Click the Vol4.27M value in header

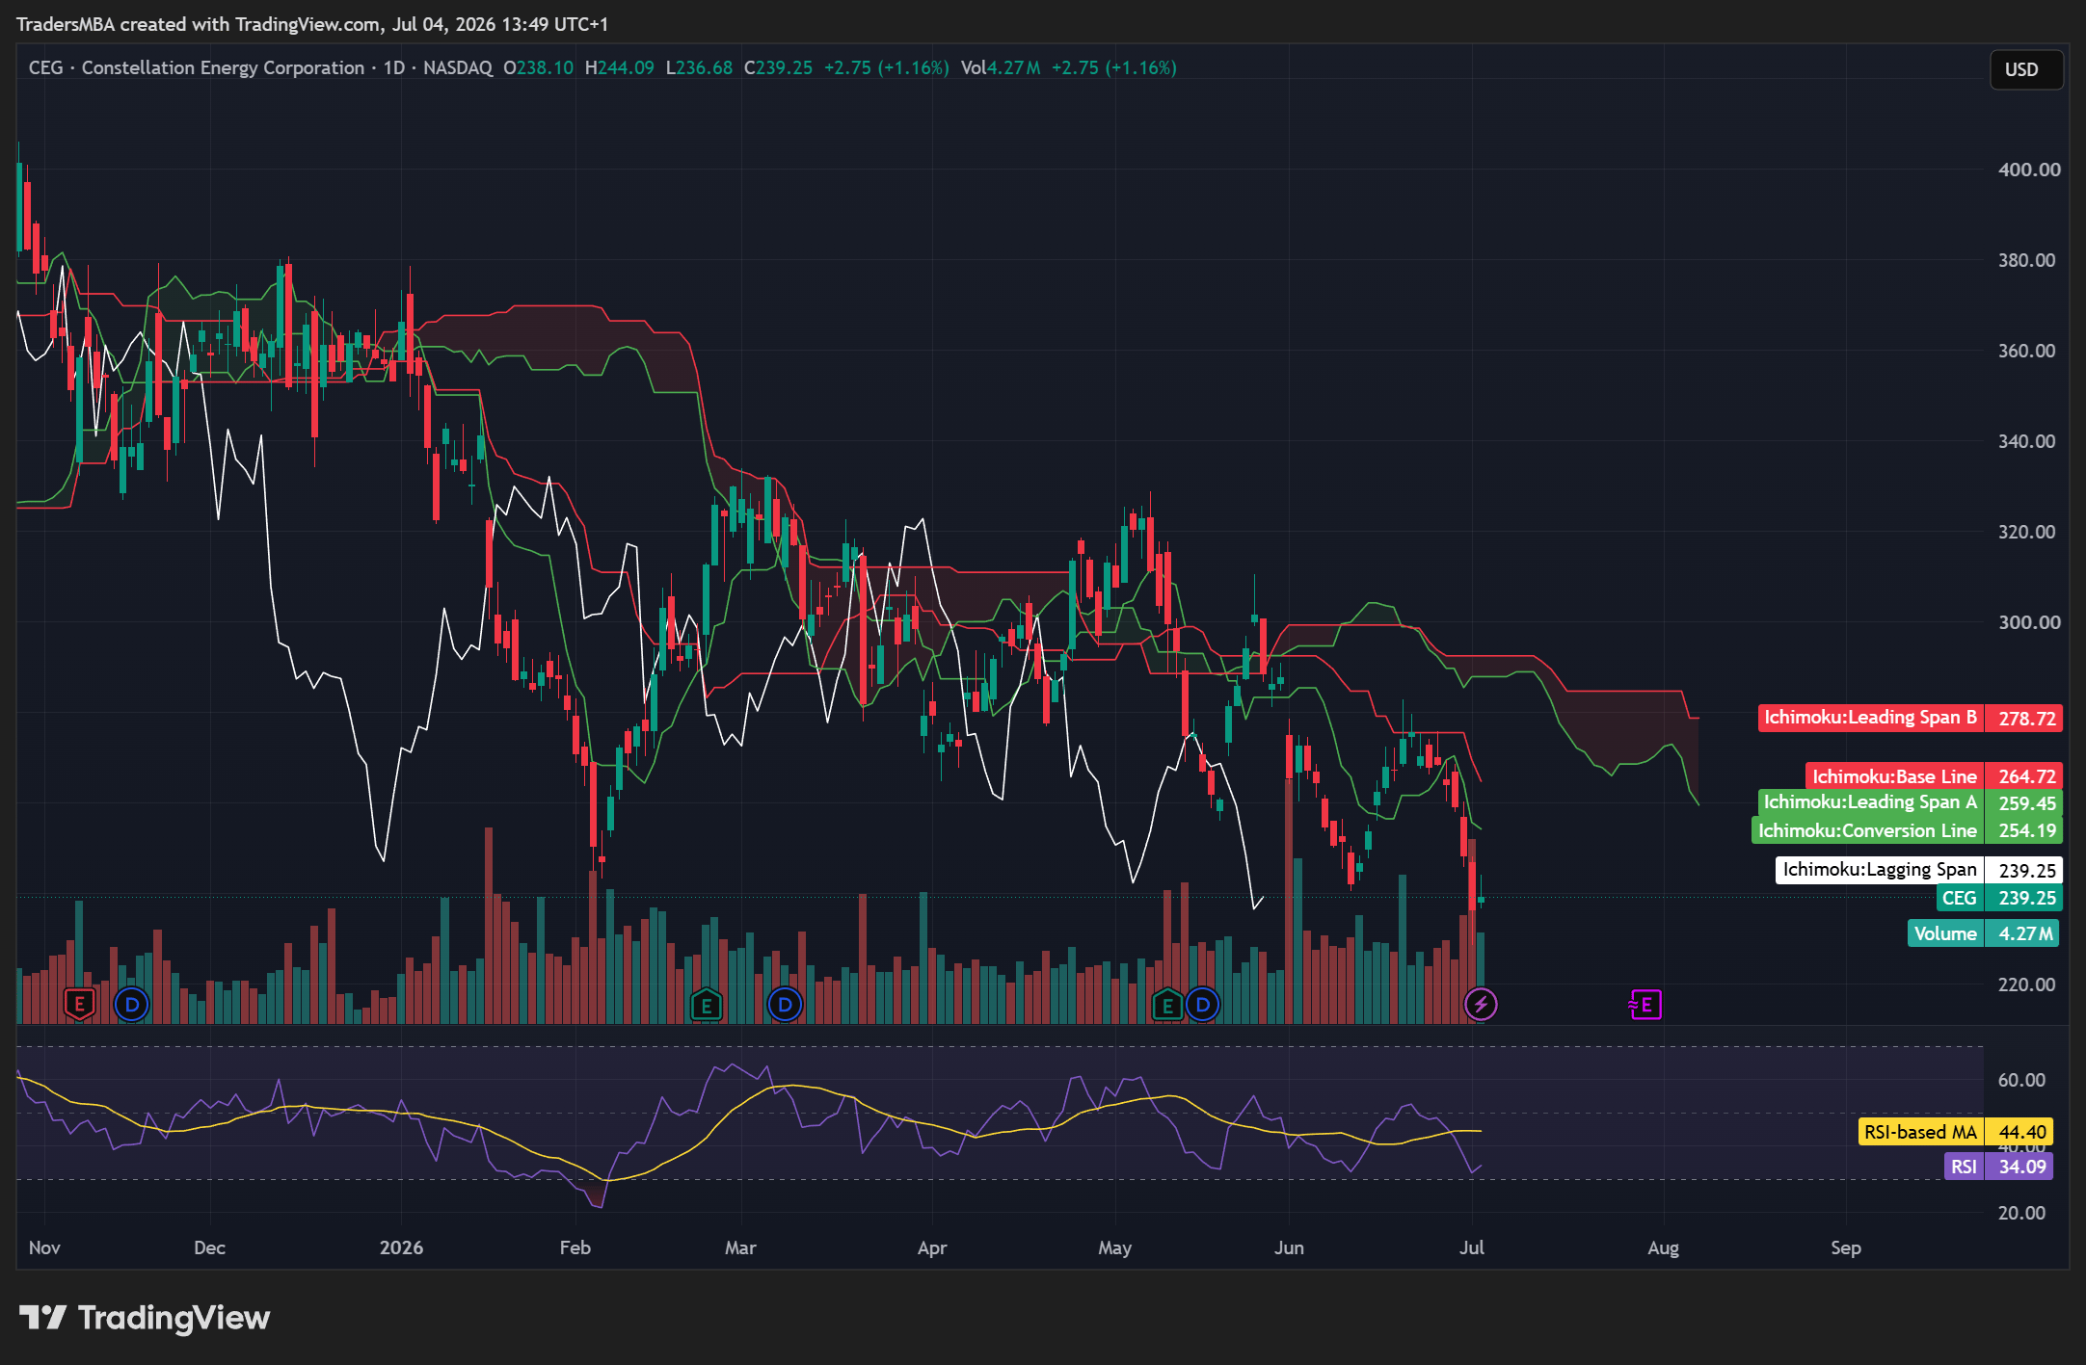(1001, 67)
